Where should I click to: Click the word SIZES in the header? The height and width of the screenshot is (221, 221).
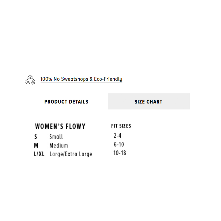125,126
